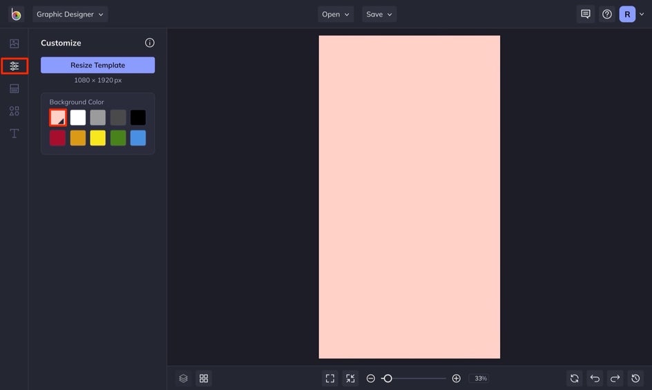Image resolution: width=652 pixels, height=390 pixels.
Task: Open the Image Manager sidebar icon
Action: click(14, 43)
